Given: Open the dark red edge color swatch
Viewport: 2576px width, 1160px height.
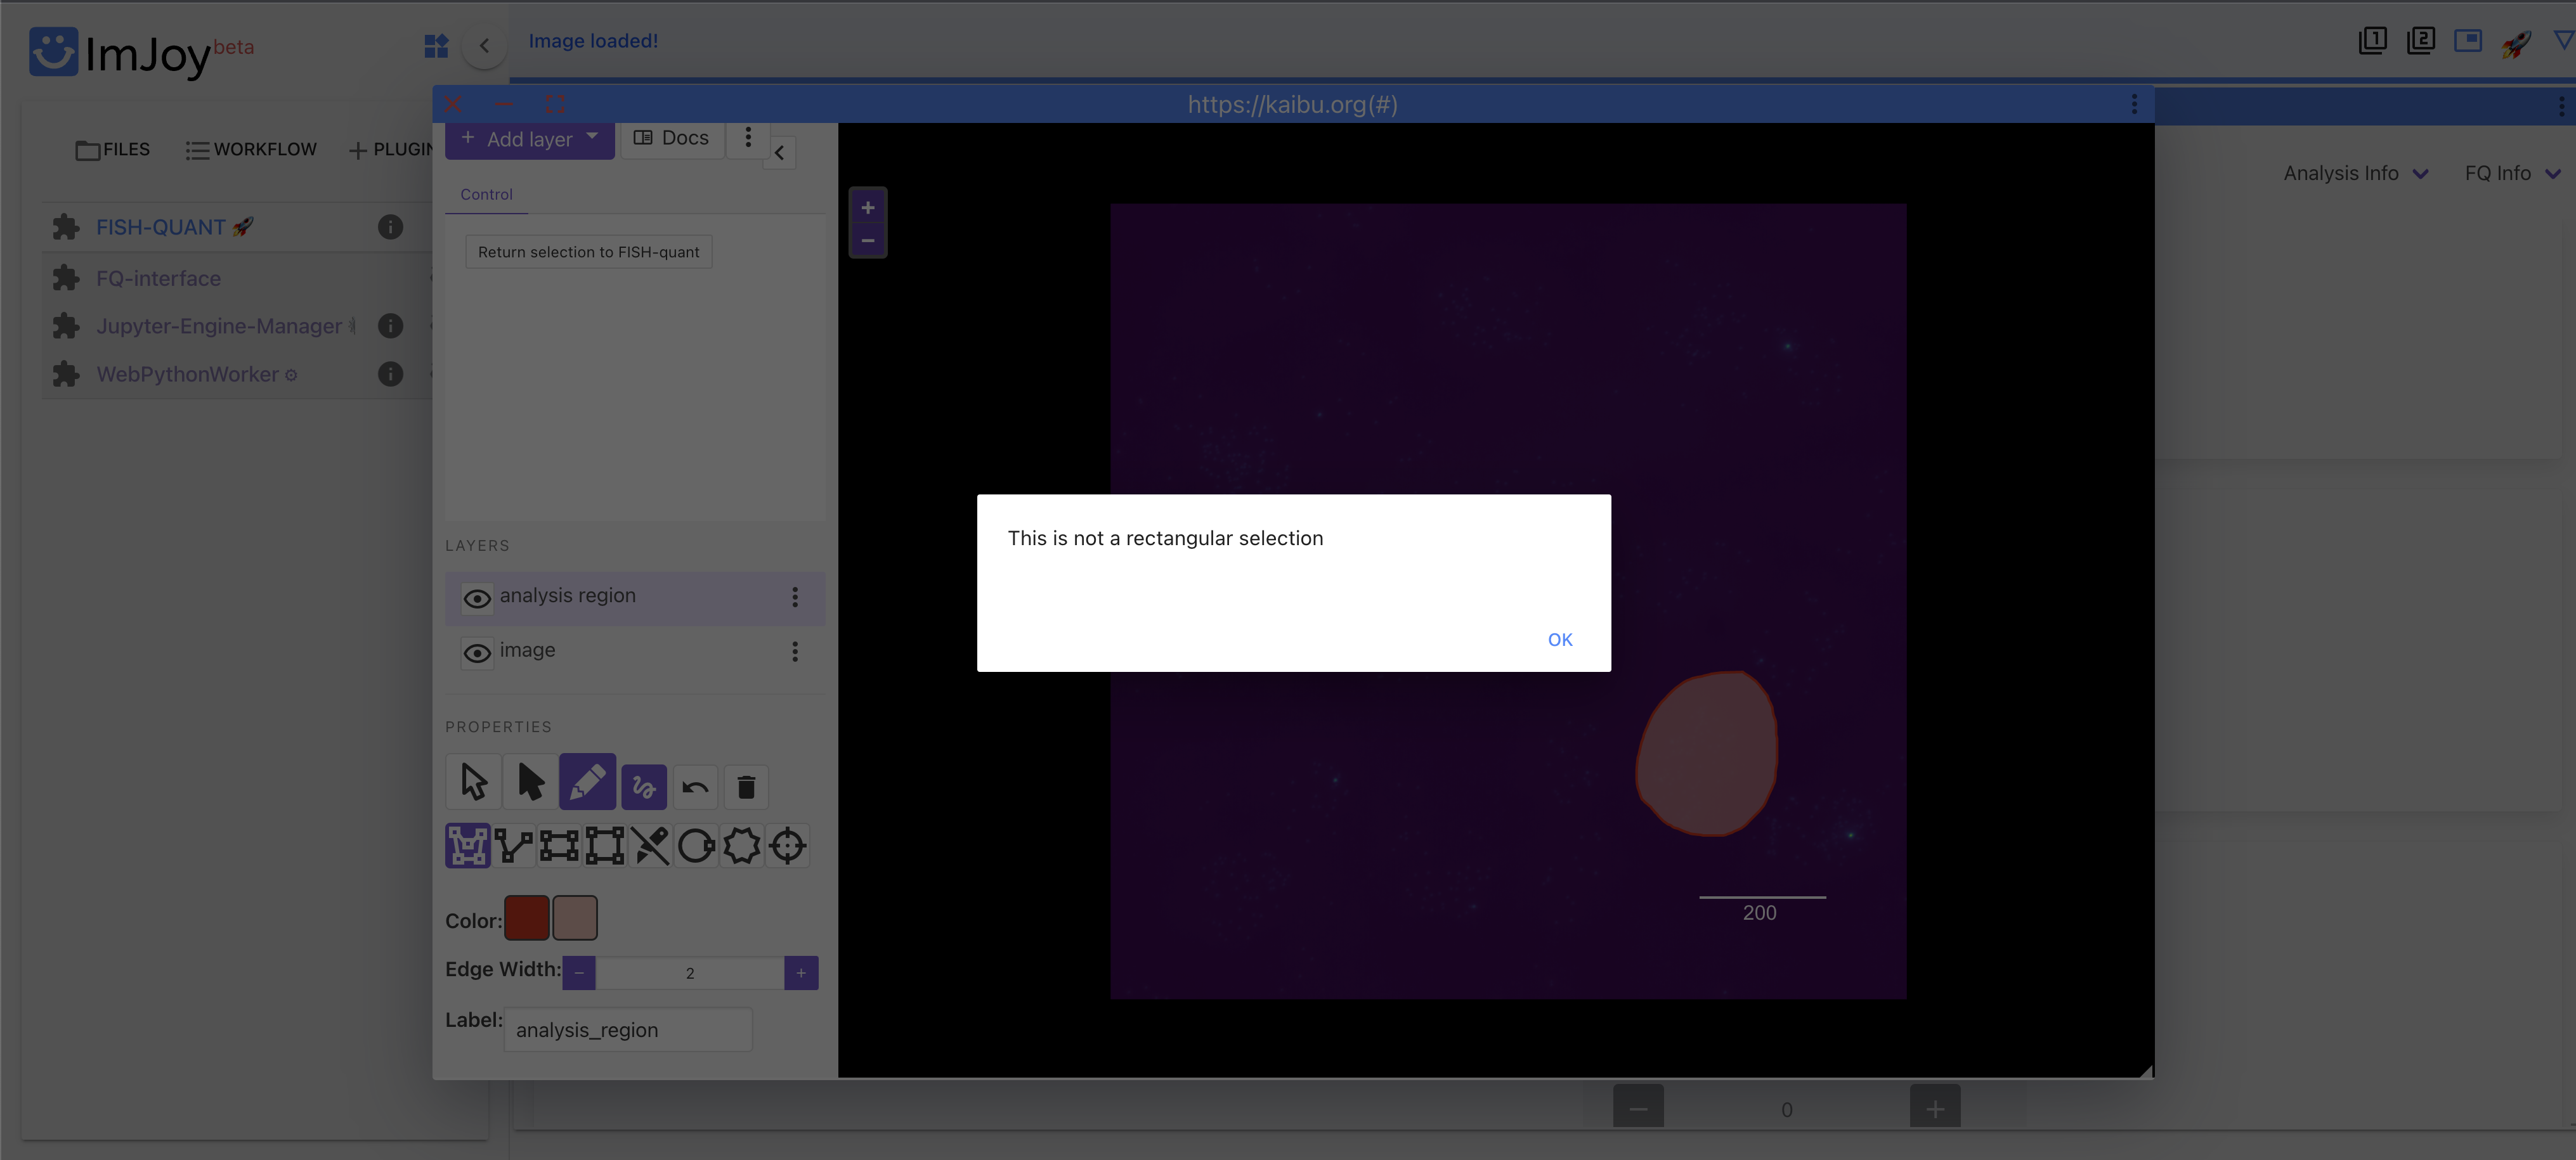Looking at the screenshot, I should click(x=527, y=918).
